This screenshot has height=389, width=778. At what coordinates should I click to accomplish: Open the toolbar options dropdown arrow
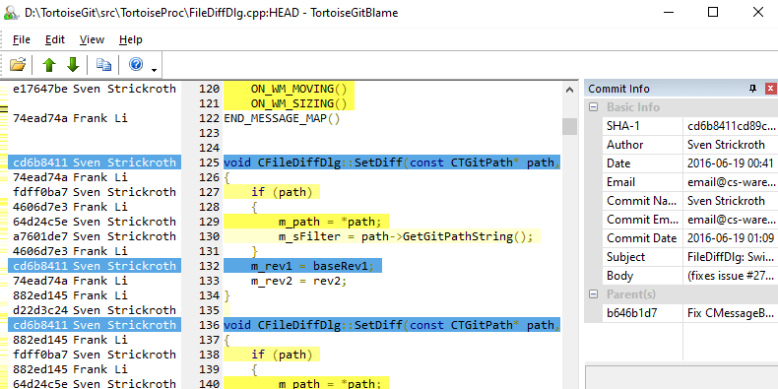tap(154, 70)
